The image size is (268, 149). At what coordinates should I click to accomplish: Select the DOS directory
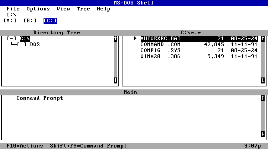point(35,44)
